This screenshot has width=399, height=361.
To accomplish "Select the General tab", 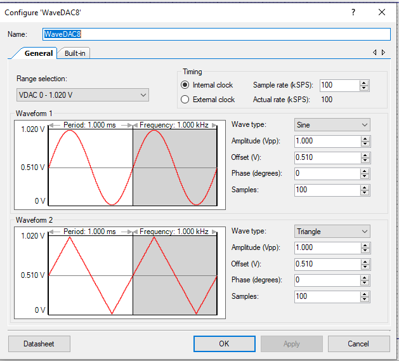I will pyautogui.click(x=38, y=53).
